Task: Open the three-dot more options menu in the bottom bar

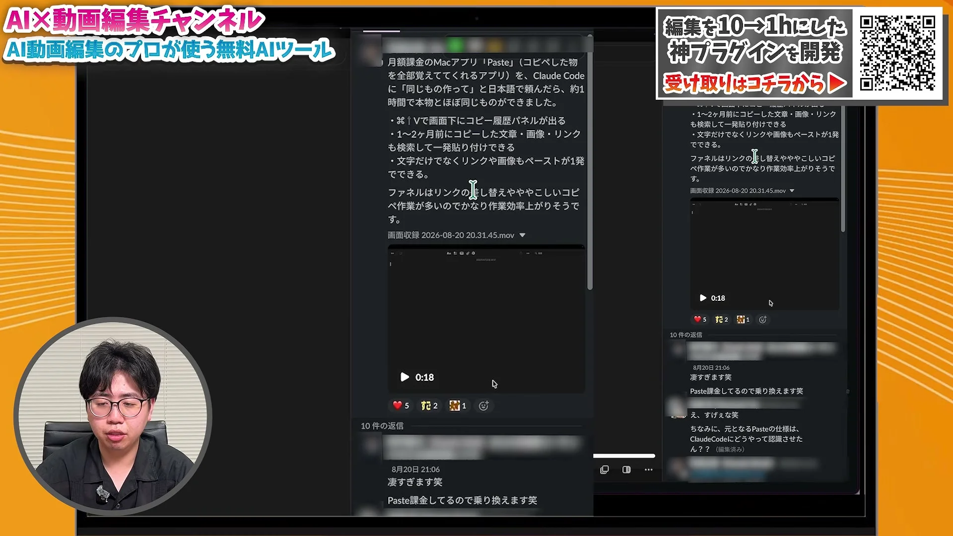Action: [x=648, y=469]
